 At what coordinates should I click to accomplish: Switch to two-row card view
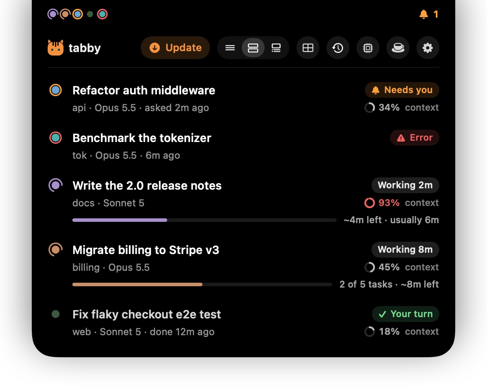[x=253, y=48]
